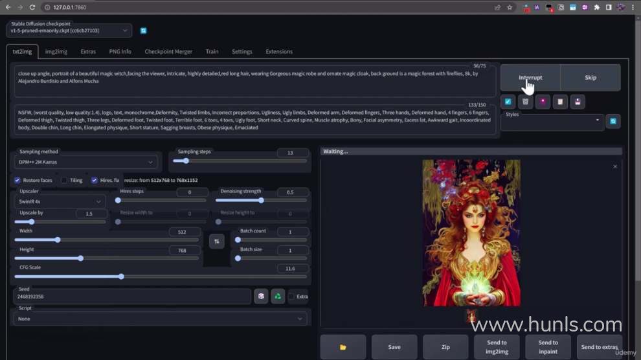Open the Train tab
The height and width of the screenshot is (360, 641).
(212, 52)
